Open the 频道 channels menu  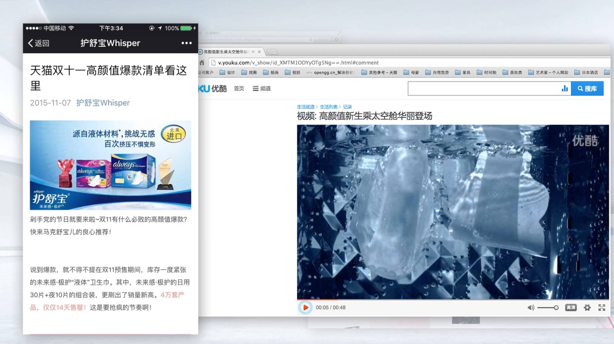pyautogui.click(x=262, y=89)
